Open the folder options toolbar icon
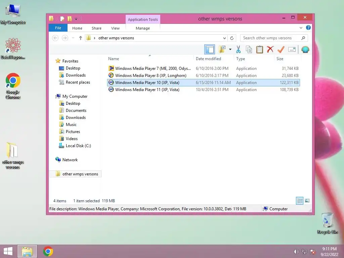The width and height of the screenshot is (344, 258). 222,49
